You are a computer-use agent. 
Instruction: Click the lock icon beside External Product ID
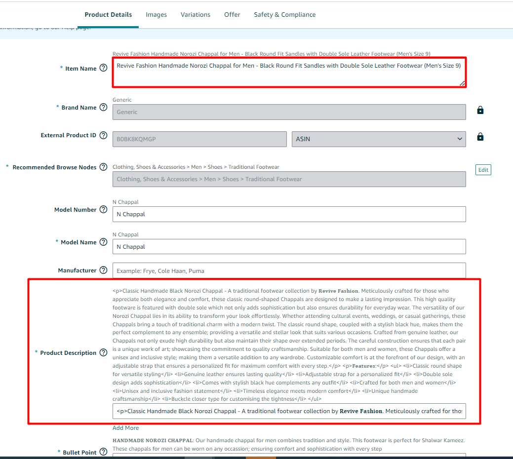click(x=480, y=137)
